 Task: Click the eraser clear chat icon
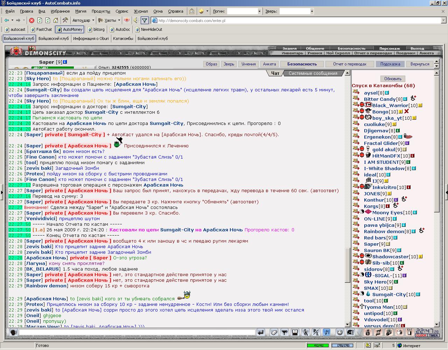click(274, 332)
